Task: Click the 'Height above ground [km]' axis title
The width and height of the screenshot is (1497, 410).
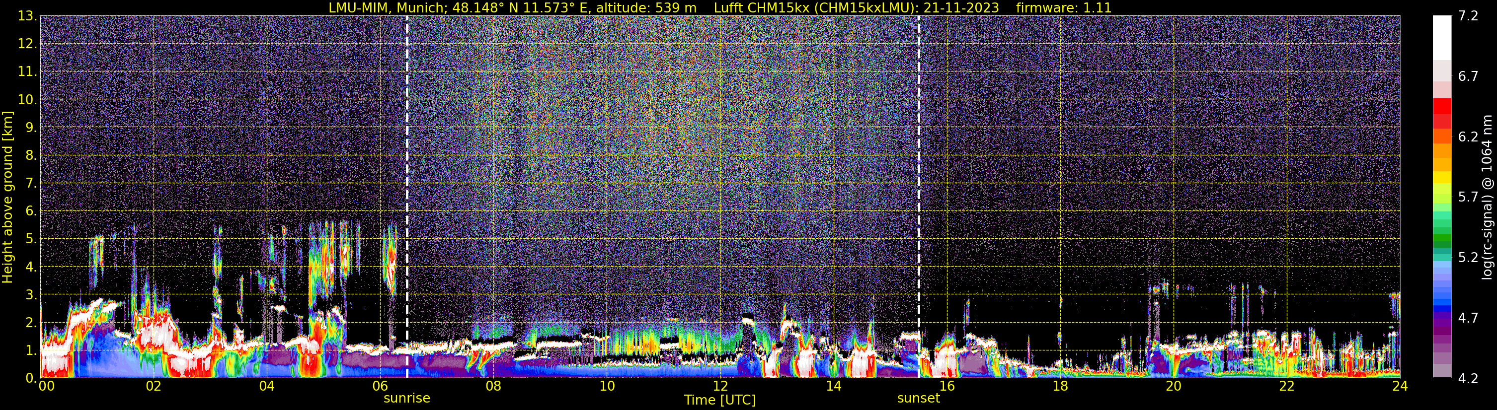Action: point(7,197)
